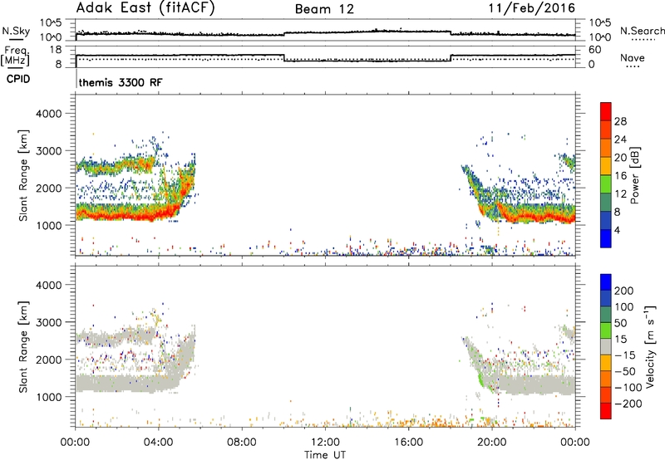
Task: Pick the grey velocity segment between -15 and 15
Action: tap(606, 347)
